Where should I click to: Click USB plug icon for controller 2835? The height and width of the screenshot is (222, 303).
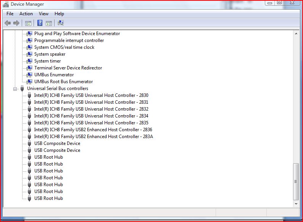[x=29, y=123]
